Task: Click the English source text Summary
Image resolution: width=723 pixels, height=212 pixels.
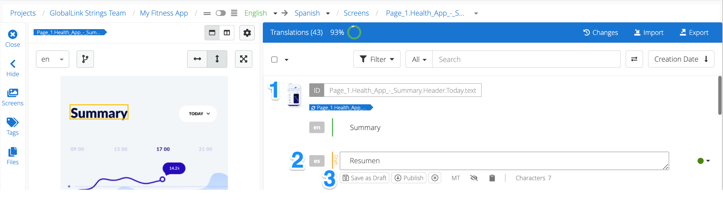Action: pos(365,128)
